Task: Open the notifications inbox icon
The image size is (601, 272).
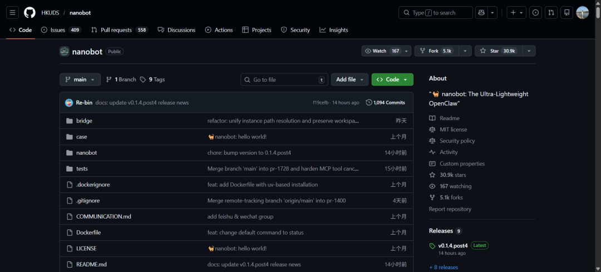Action: (566, 13)
